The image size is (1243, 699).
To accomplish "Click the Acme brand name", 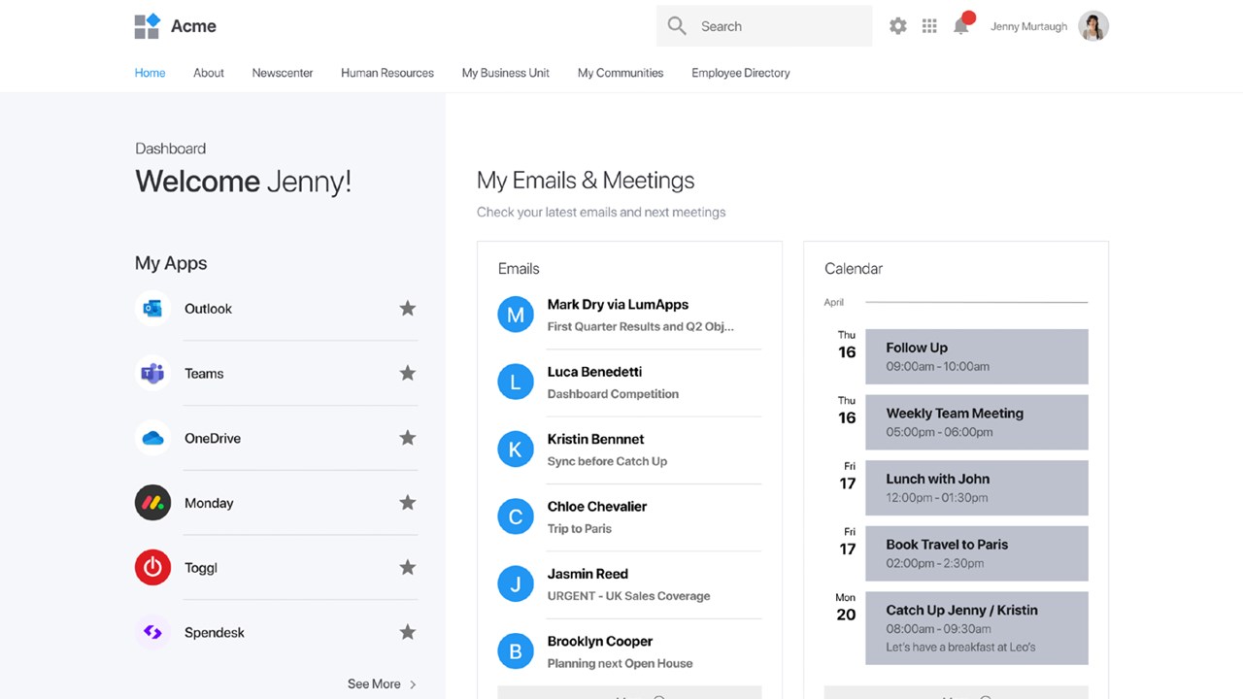I will [193, 26].
